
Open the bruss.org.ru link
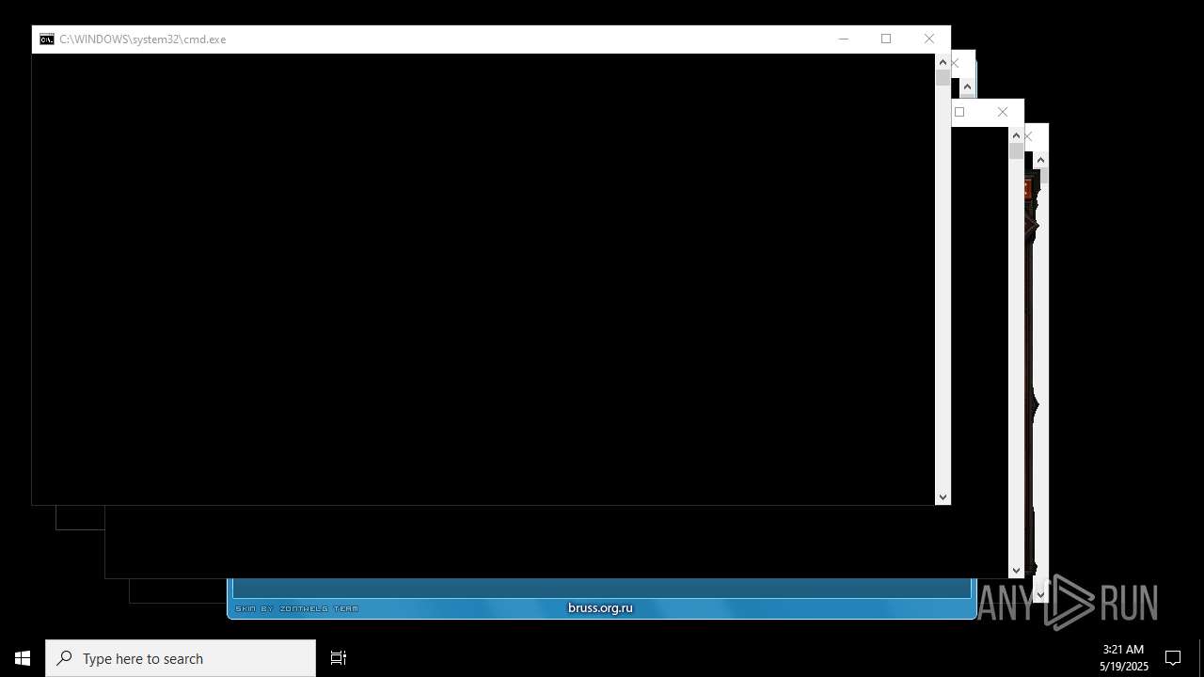click(600, 607)
